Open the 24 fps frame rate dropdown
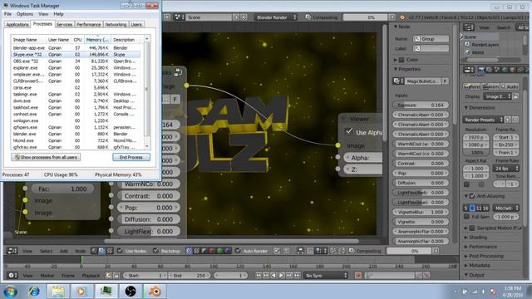Image resolution: width=532 pixels, height=299 pixels. (x=505, y=168)
